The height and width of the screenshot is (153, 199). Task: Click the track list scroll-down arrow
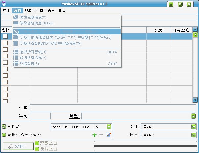(195, 100)
